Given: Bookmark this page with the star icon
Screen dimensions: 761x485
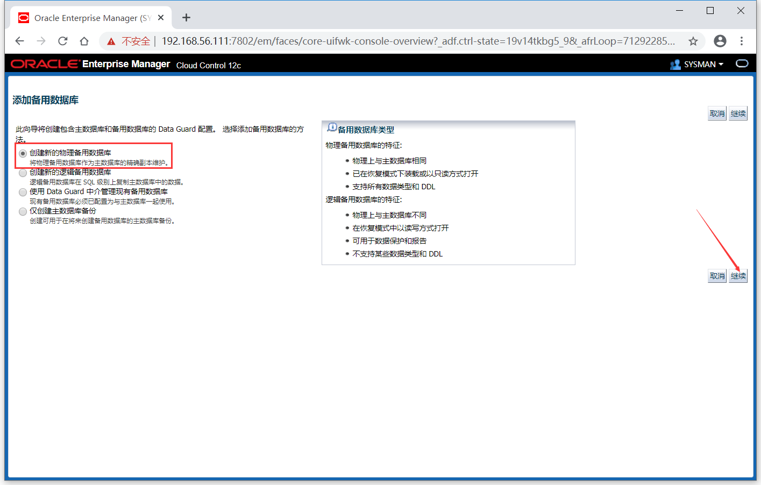Looking at the screenshot, I should pyautogui.click(x=693, y=41).
